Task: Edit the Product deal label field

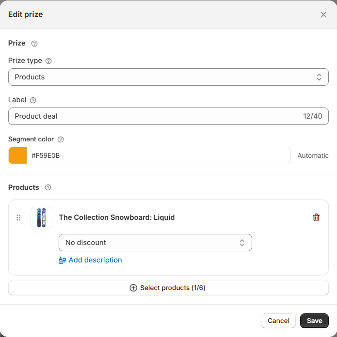Action: 168,116
